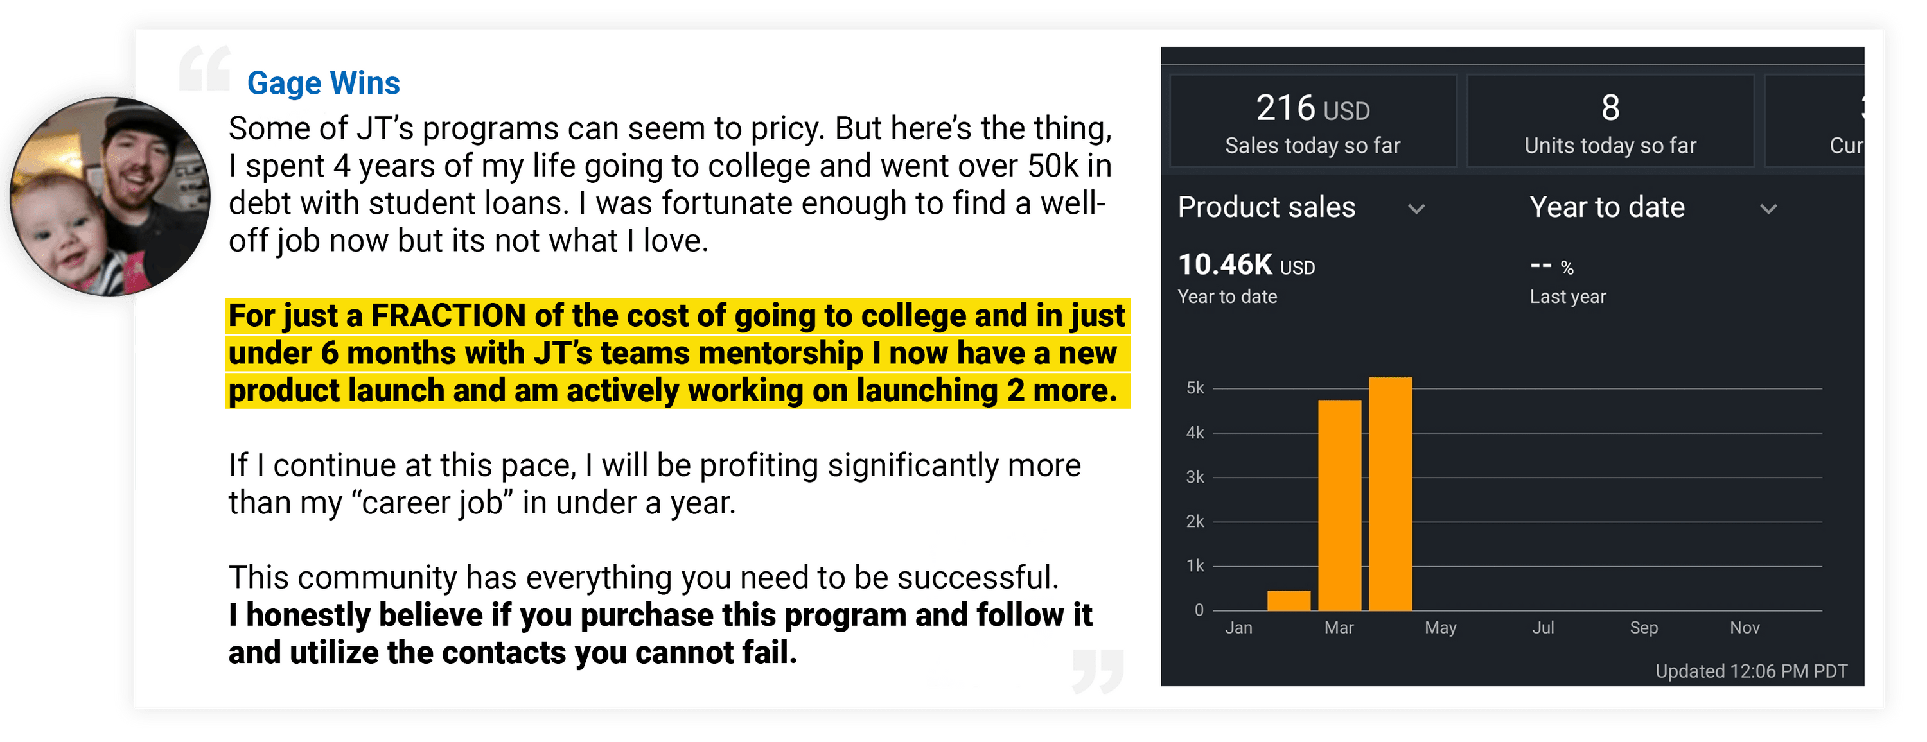
Task: Click the opening quotation mark icon
Action: (204, 69)
